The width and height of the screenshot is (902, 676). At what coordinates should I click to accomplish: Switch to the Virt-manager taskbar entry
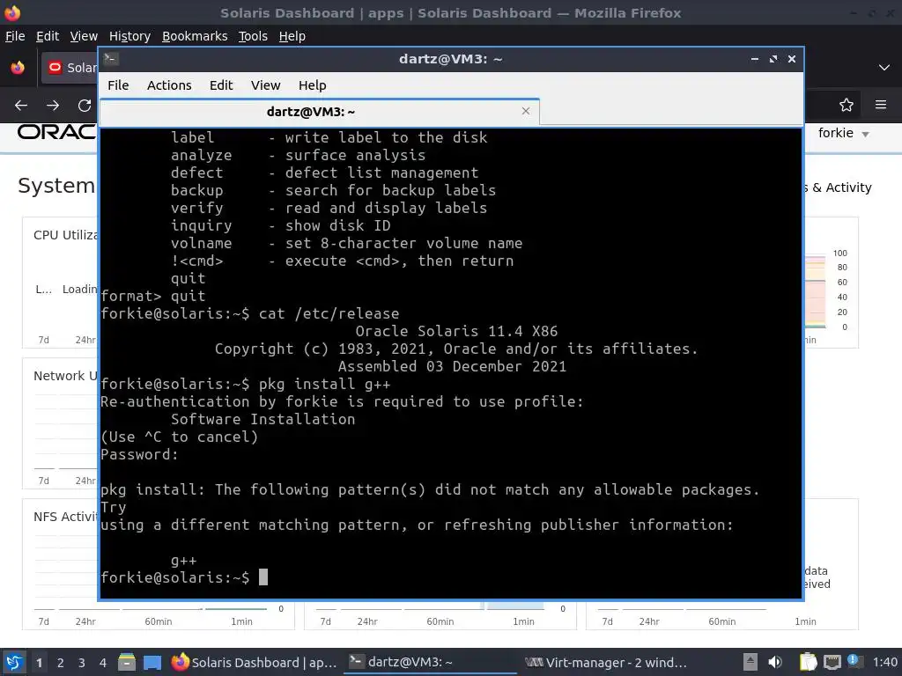pos(606,662)
